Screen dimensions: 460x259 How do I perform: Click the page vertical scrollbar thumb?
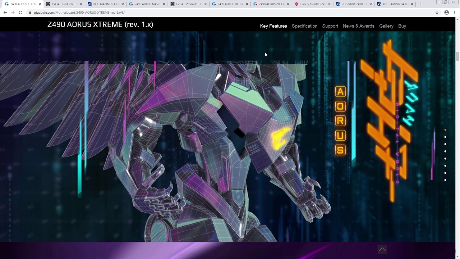click(x=457, y=57)
